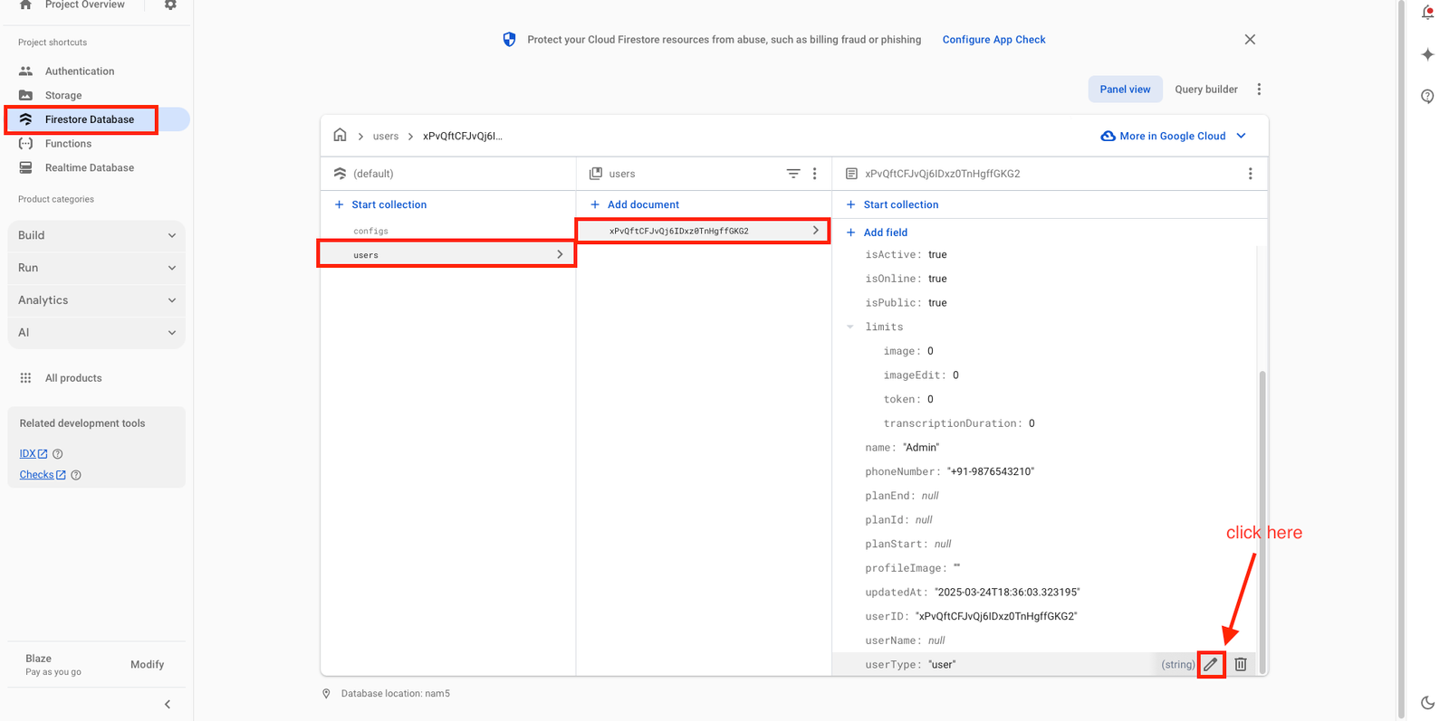Screen dimensions: 1449x721
Task: Select the configs collection
Action: 370,232
